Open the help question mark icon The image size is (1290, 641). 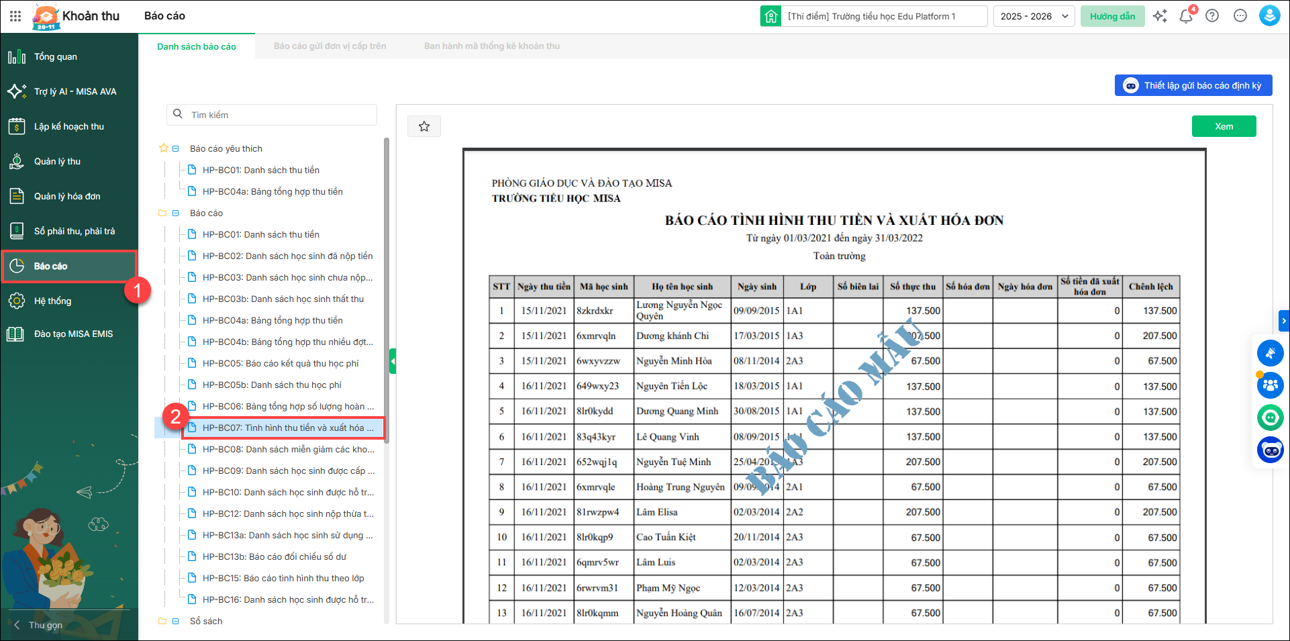click(1212, 16)
